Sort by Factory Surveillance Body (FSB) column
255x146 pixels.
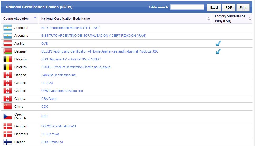coord(249,19)
